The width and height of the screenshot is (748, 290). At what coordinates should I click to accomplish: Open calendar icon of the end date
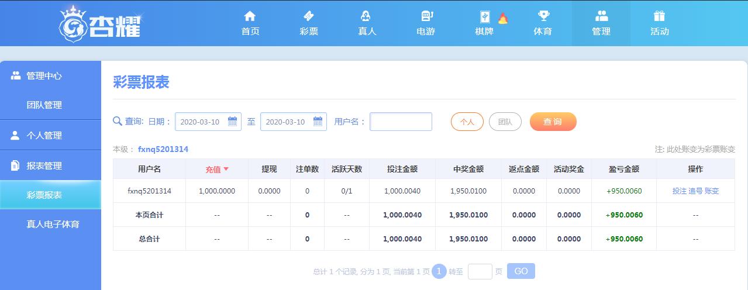pyautogui.click(x=318, y=122)
